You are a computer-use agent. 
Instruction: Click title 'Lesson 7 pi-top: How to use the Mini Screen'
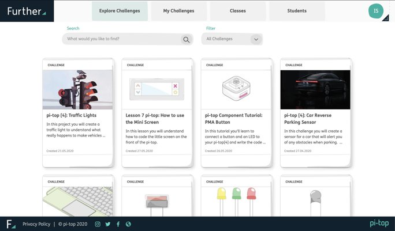click(x=155, y=119)
